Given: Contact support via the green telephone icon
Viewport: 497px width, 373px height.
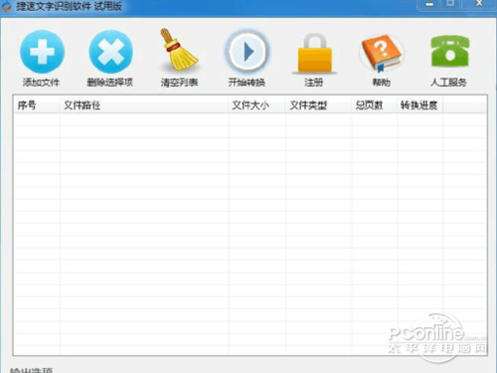Looking at the screenshot, I should tap(449, 52).
